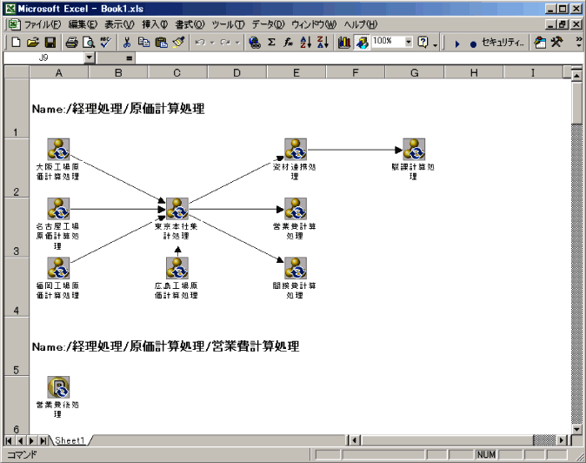Select the 大阪工場原価計算処理 job icon
Screen dimensions: 586x463
point(58,149)
